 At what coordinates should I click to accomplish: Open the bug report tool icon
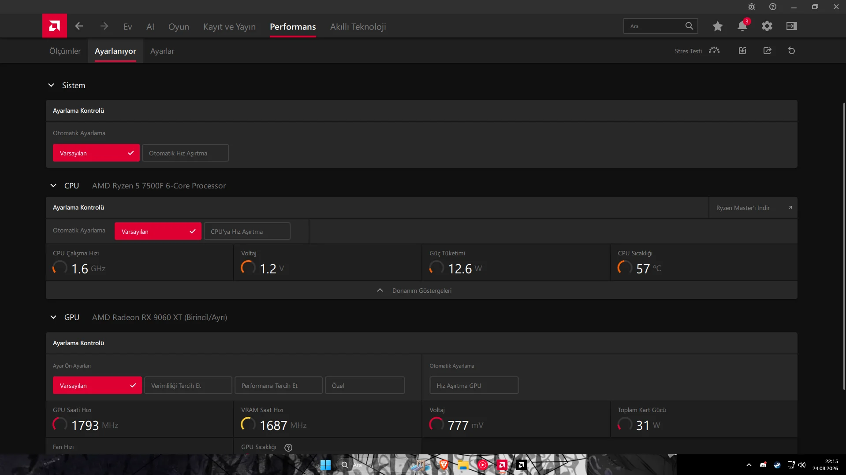752,7
